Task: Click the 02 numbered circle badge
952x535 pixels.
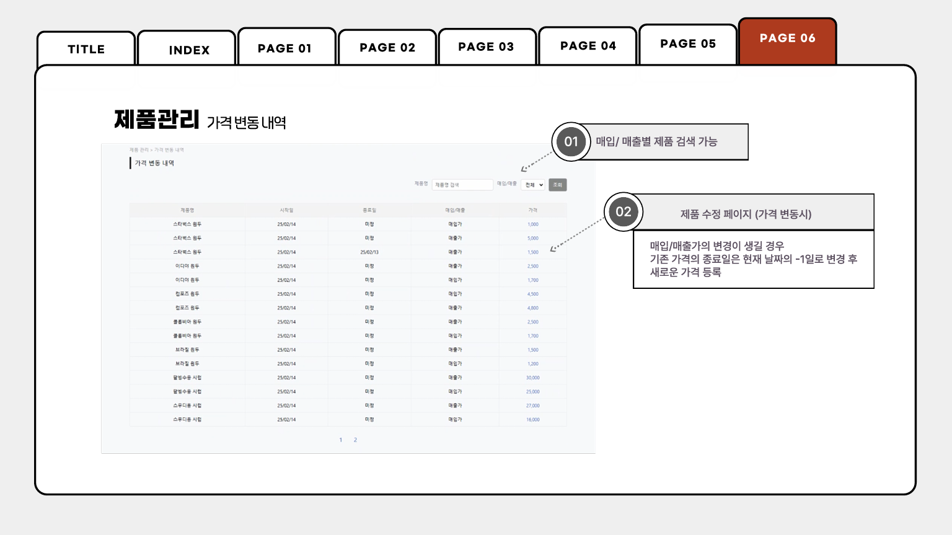Action: [623, 212]
